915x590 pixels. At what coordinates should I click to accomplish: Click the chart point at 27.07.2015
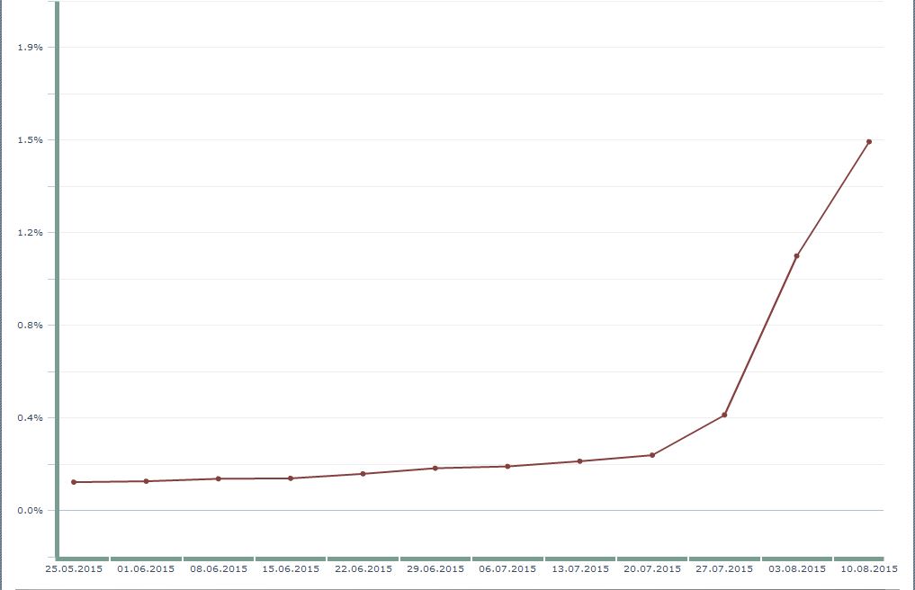coord(724,415)
